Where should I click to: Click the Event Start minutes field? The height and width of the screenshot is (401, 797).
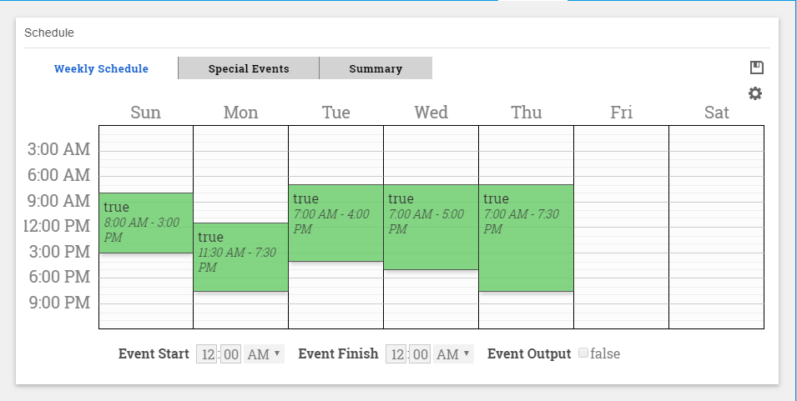(x=230, y=354)
